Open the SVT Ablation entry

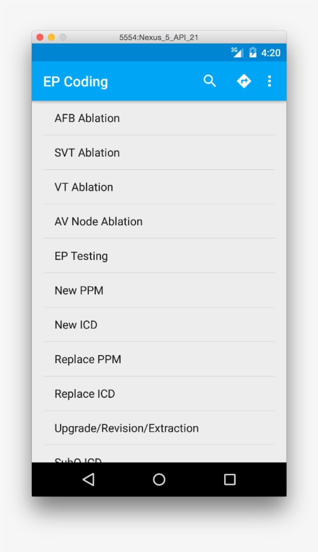point(87,153)
